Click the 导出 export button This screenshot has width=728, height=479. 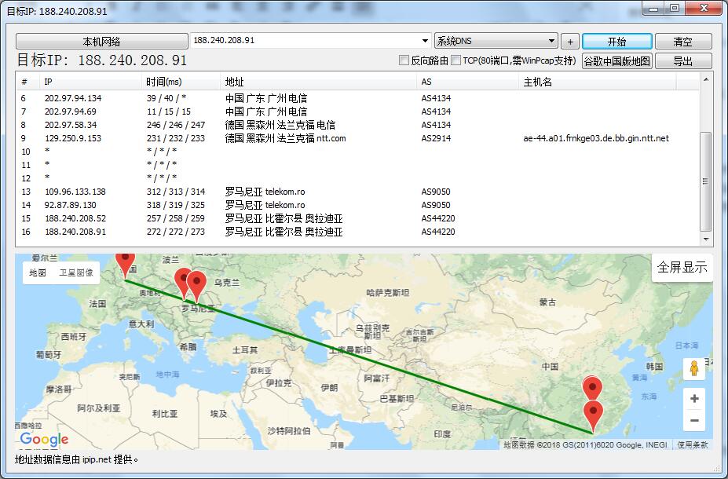[x=682, y=61]
